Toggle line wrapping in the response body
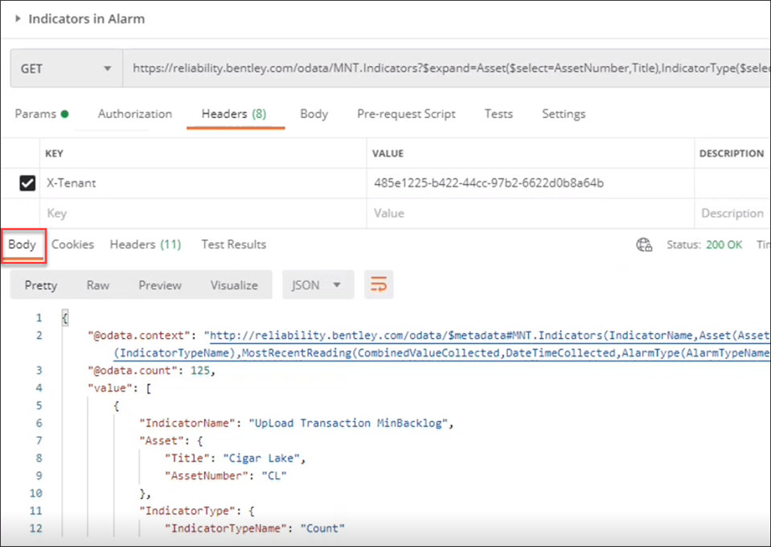 378,284
